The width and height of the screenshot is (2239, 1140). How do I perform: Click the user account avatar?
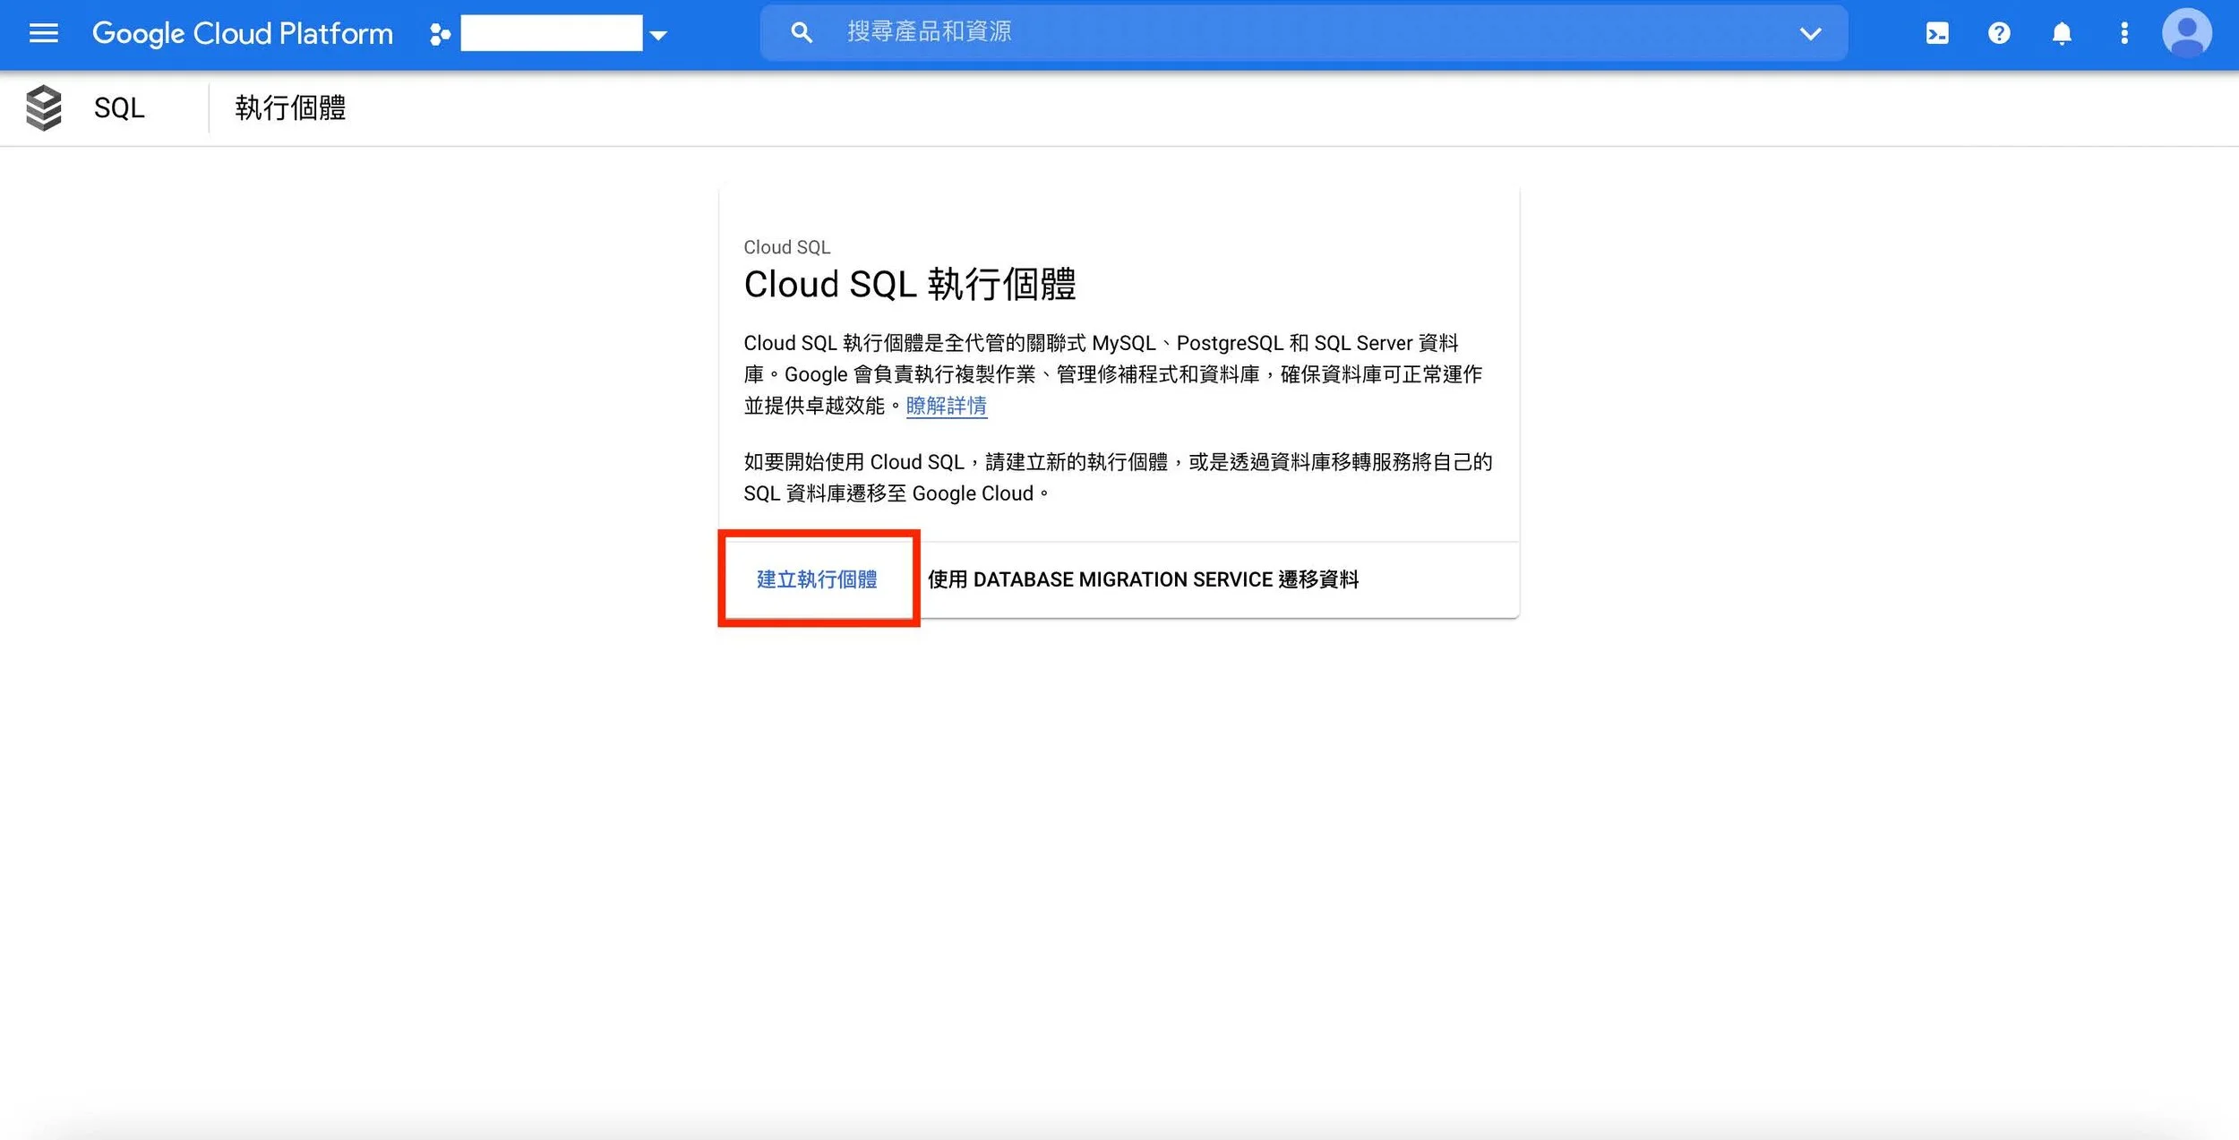coord(2186,33)
